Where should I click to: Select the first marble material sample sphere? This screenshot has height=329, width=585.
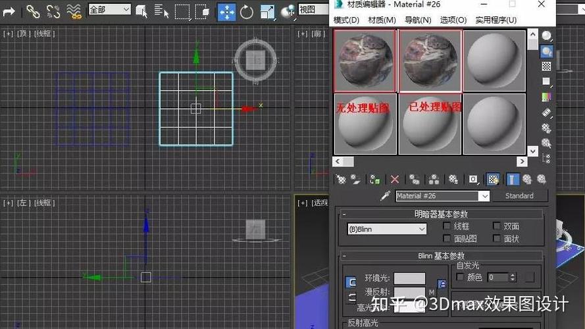coord(365,61)
